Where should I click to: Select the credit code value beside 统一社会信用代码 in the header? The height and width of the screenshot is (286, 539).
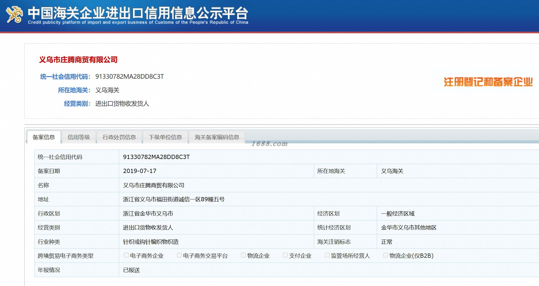click(130, 77)
